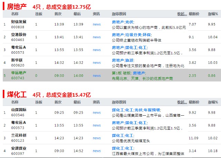Screen dimensions: 221x158
Task: Collapse 房地产 table with 收起 link
Action: [x=182, y=14]
